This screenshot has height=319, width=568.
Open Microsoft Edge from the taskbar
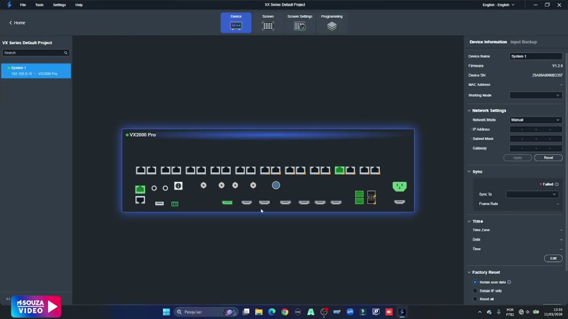[272, 312]
